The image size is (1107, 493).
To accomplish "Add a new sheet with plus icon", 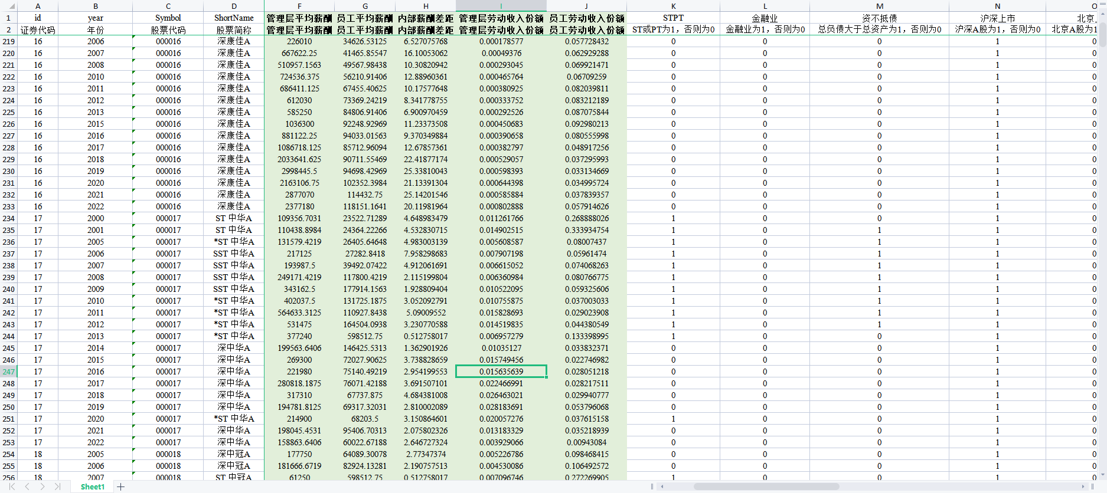I will click(x=121, y=487).
